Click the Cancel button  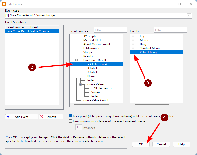click(x=161, y=144)
